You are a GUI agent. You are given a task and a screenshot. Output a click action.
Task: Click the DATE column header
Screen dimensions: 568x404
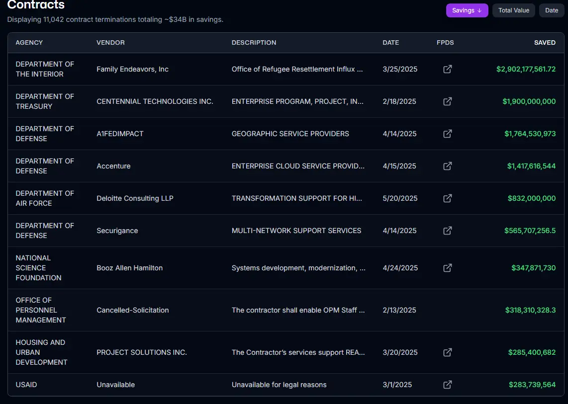point(390,43)
